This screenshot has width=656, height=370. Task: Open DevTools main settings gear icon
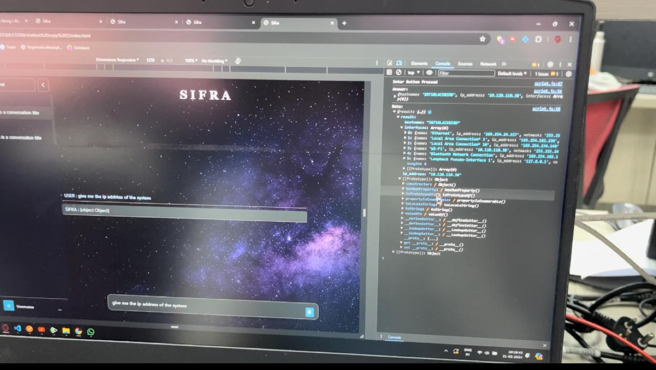tap(550, 65)
